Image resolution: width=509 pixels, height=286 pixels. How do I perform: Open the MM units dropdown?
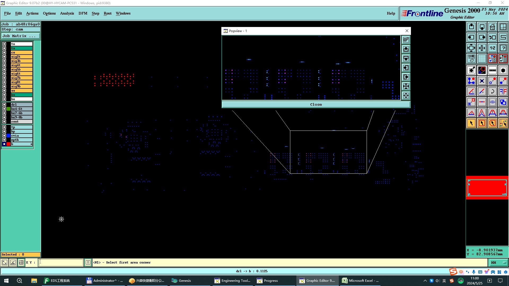498,262
